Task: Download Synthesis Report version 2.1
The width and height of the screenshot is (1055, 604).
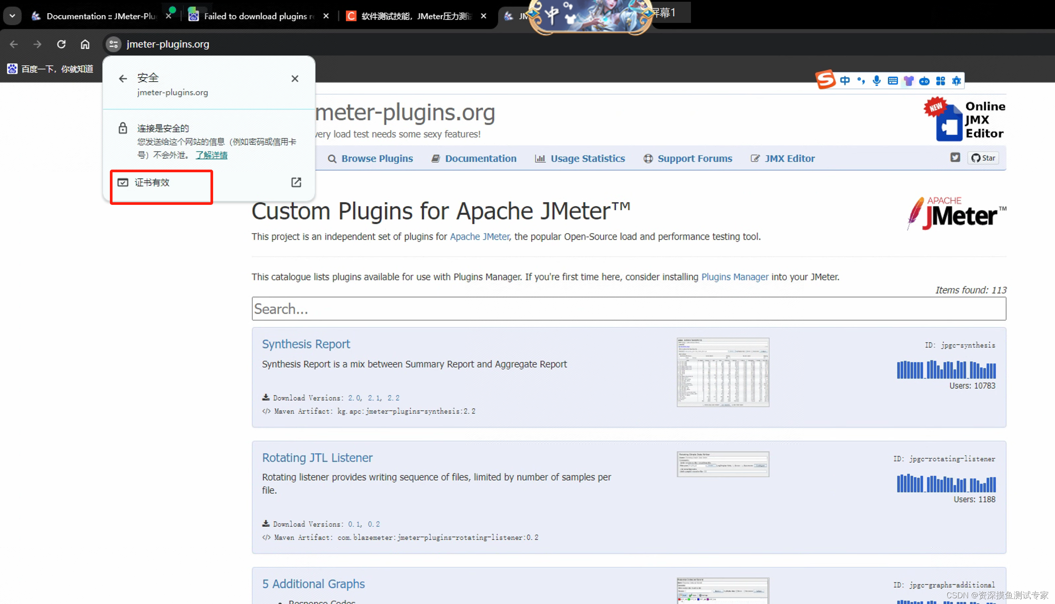Action: point(374,398)
